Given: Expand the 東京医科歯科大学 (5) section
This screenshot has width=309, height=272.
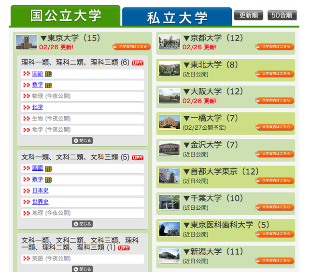Looking at the screenshot, I should 226,225.
